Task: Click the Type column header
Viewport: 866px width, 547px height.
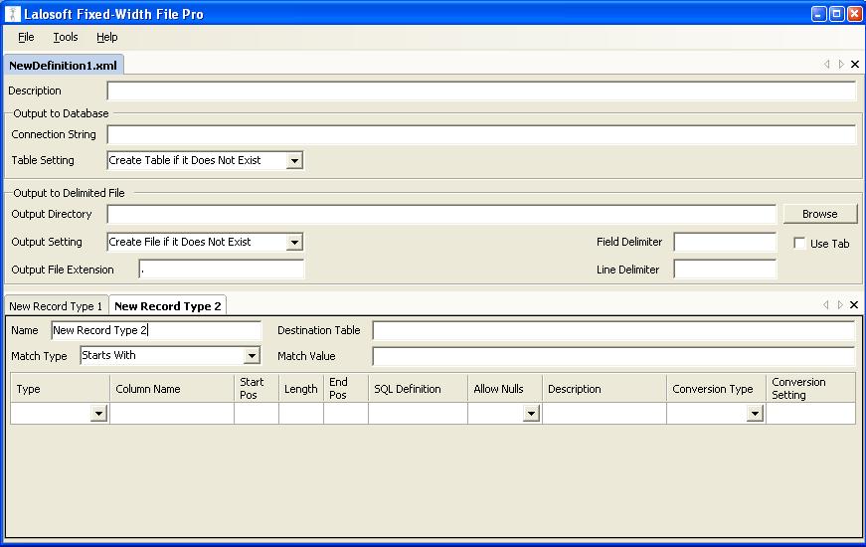Action: (x=60, y=389)
